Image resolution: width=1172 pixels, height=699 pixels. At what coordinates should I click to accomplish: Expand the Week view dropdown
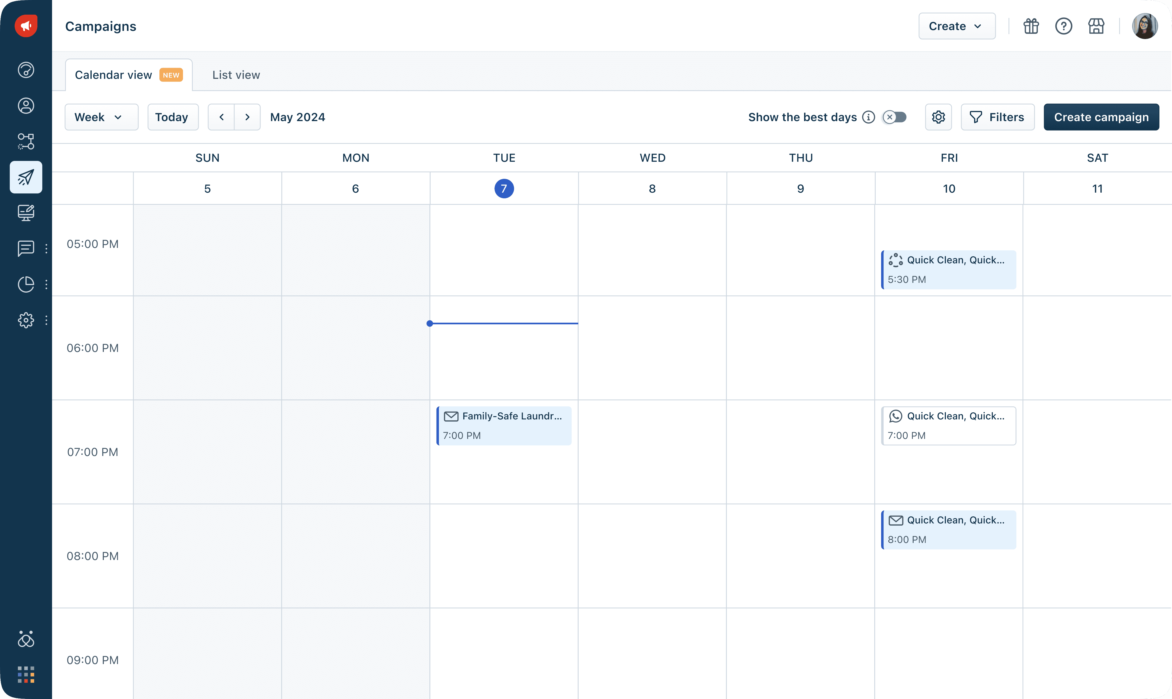tap(101, 117)
